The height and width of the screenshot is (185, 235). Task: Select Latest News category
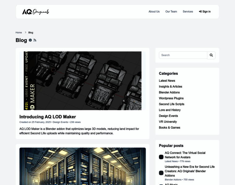[x=167, y=81]
